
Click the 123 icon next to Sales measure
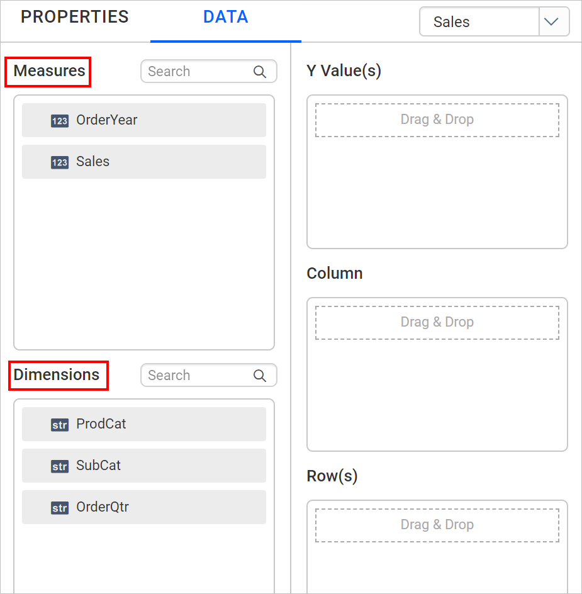click(x=59, y=162)
